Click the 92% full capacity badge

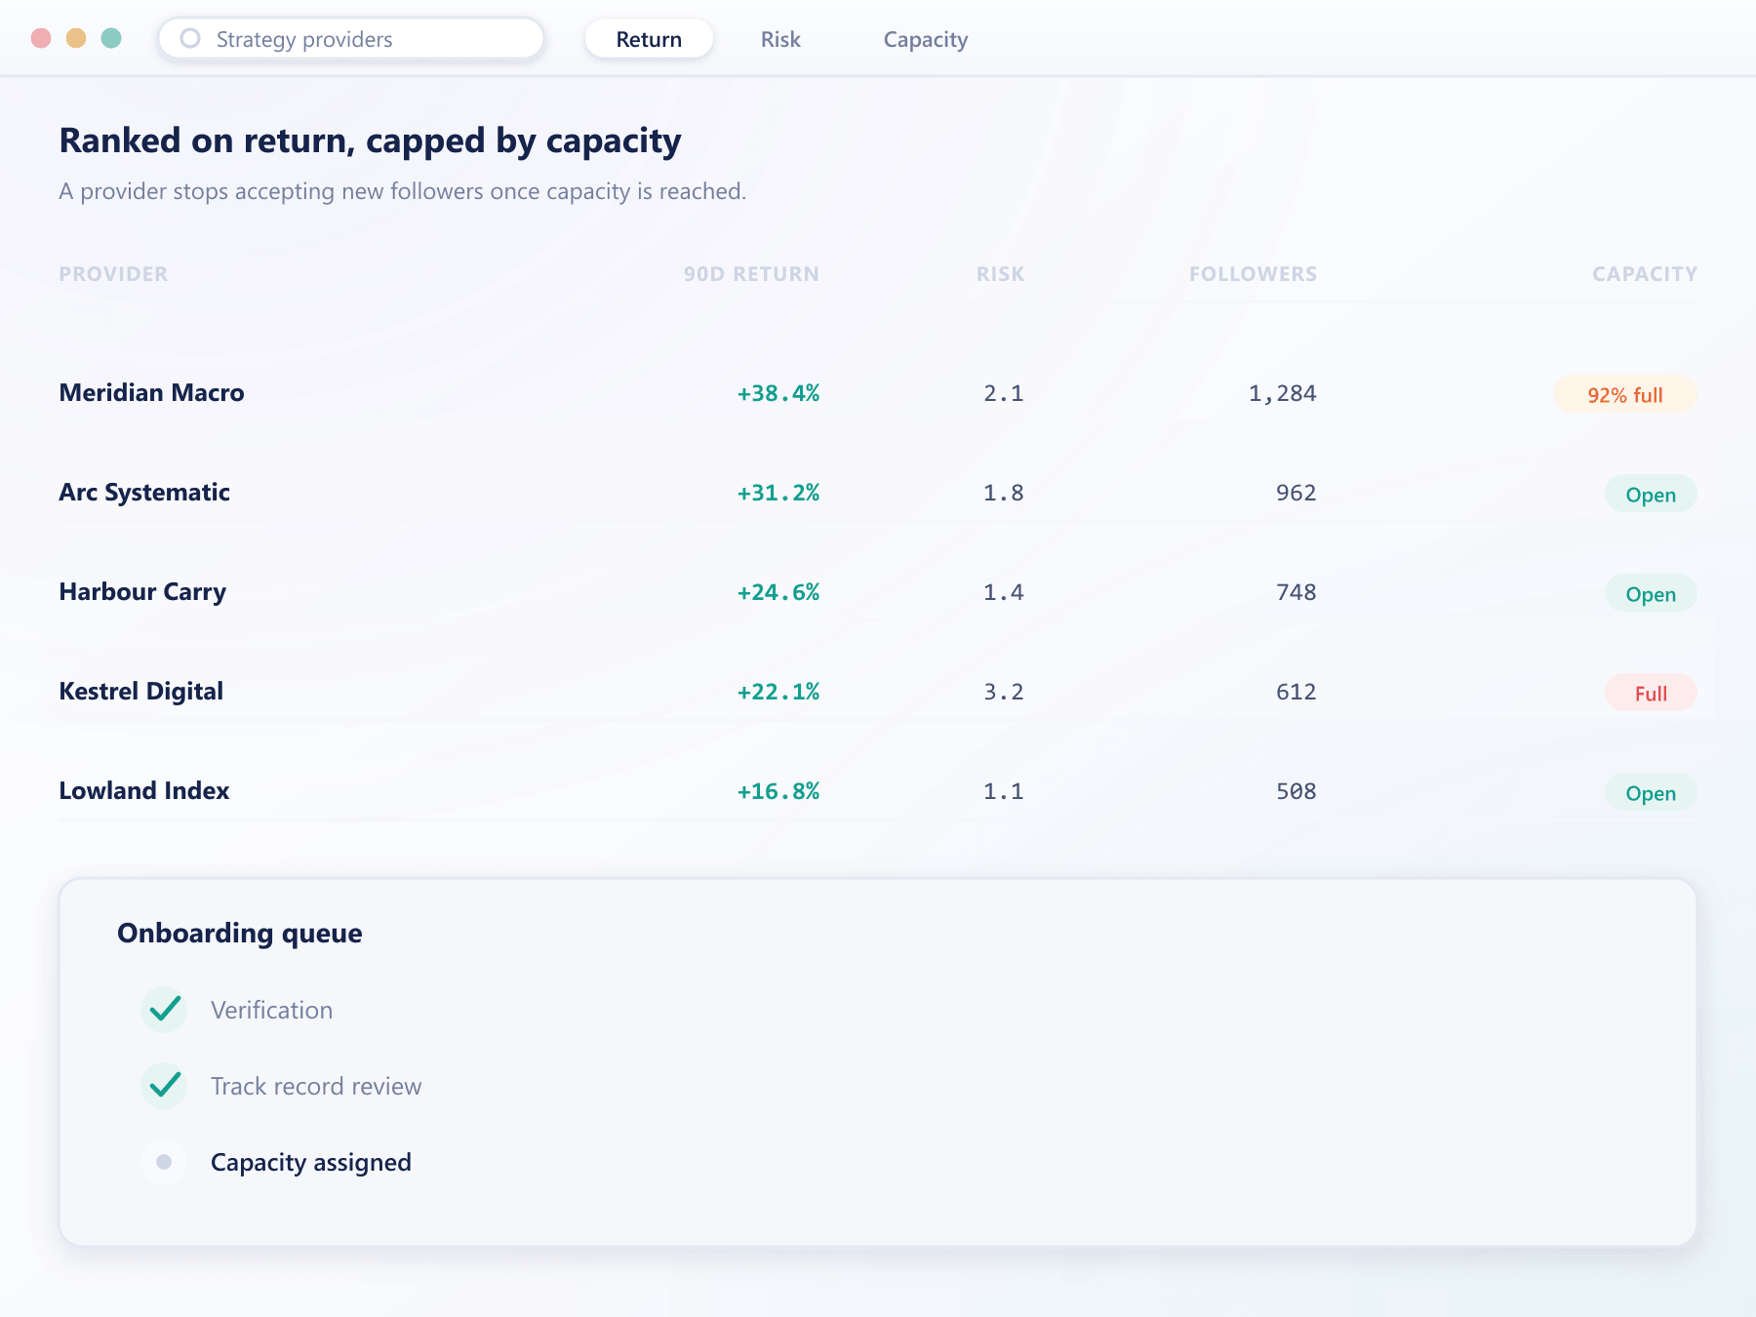(x=1625, y=394)
